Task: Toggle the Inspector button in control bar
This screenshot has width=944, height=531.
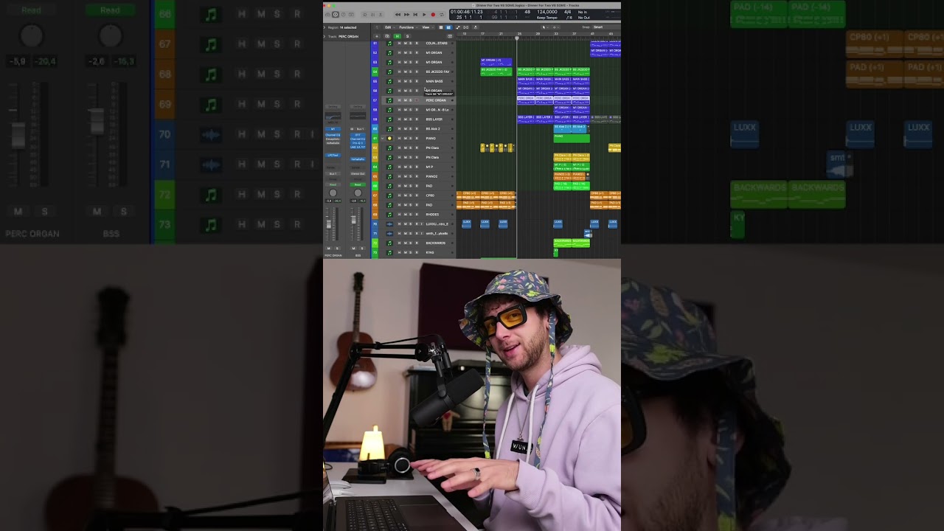Action: pos(336,15)
